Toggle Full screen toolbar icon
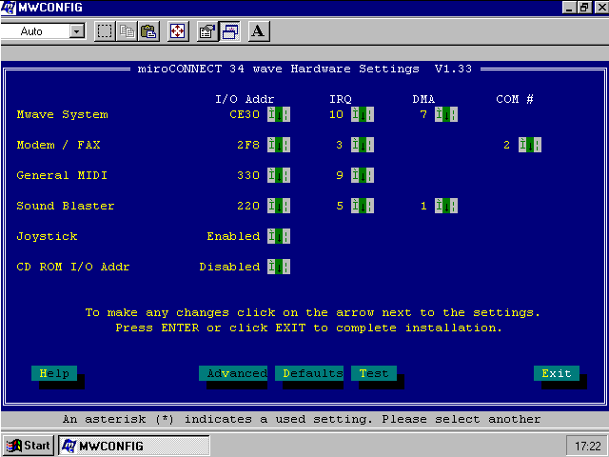 point(178,31)
